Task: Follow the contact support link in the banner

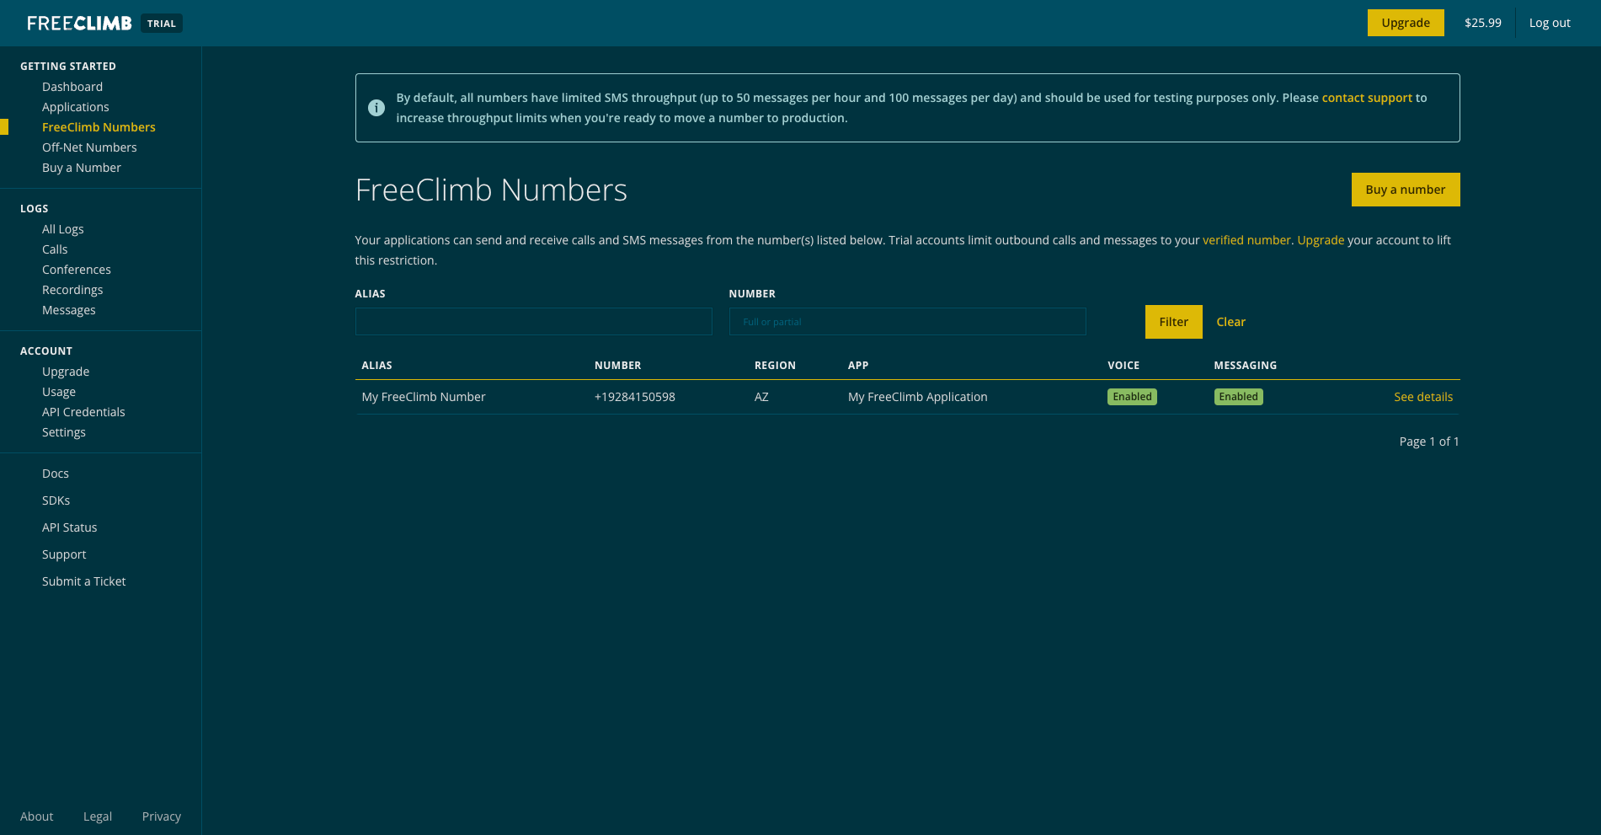Action: 1367,98
